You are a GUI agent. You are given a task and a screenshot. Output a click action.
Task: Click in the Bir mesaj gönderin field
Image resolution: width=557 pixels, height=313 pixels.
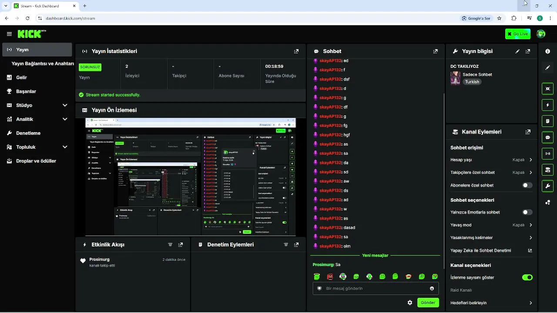(376, 288)
